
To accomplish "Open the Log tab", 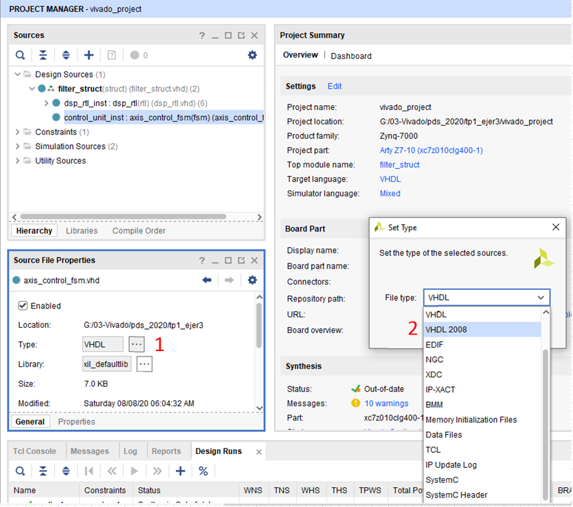I will pos(130,451).
